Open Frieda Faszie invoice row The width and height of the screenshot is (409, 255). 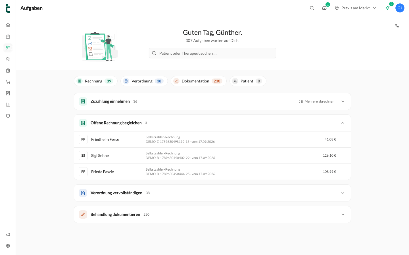coord(212,172)
